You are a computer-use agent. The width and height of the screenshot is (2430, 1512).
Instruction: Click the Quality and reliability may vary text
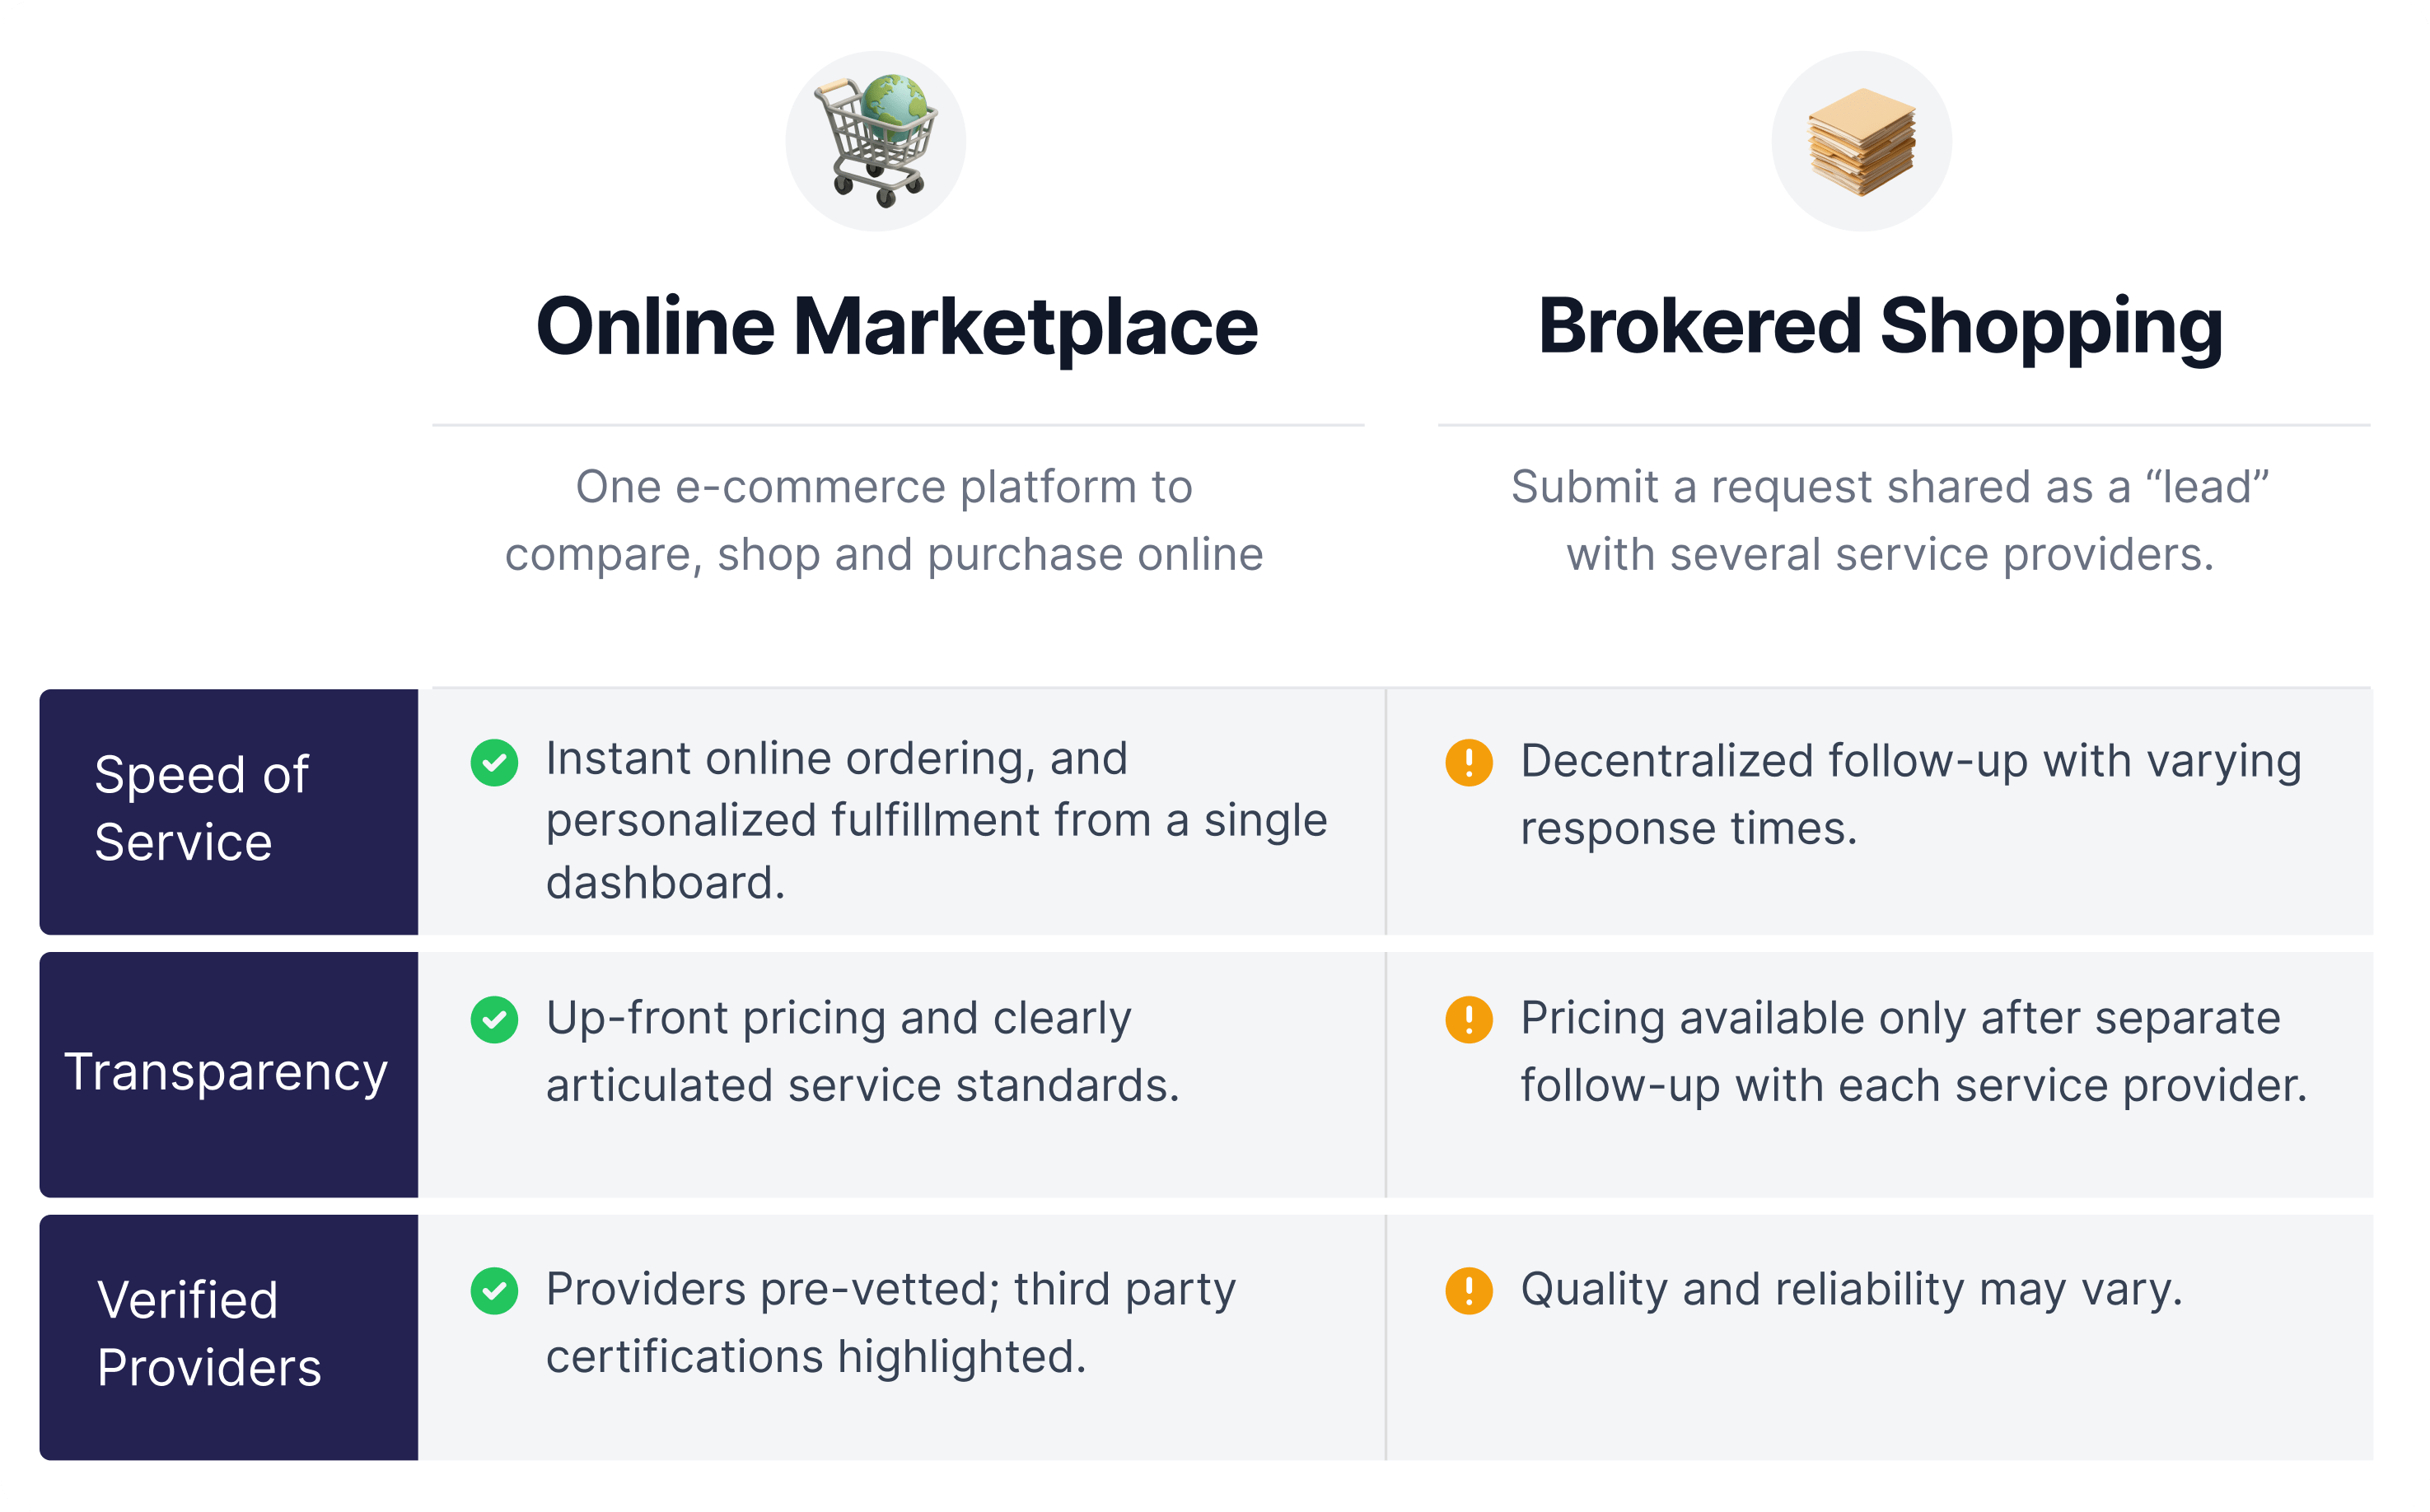(x=1851, y=1290)
